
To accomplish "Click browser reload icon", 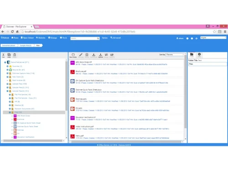I will tap(12, 31).
